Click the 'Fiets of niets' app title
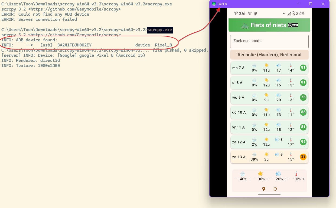This screenshot has height=208, width=336. pyautogui.click(x=268, y=25)
